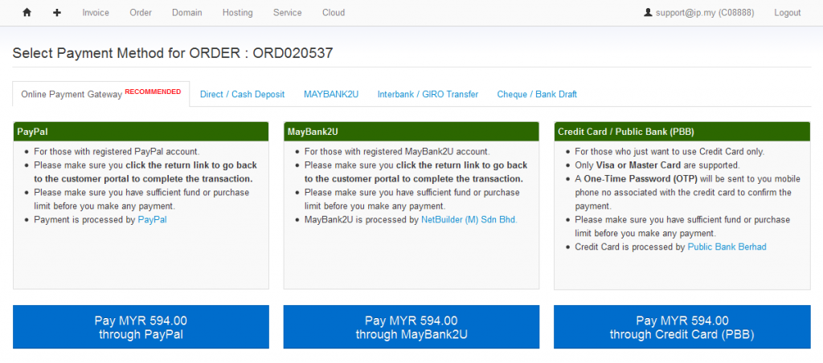Pay MYR 594.00 through Credit Card (PBB)
The image size is (823, 363).
tap(682, 327)
